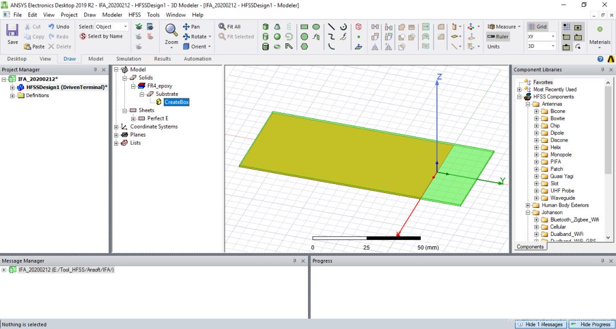Image resolution: width=616 pixels, height=329 pixels.
Task: Toggle the Ruler button
Action: point(497,37)
